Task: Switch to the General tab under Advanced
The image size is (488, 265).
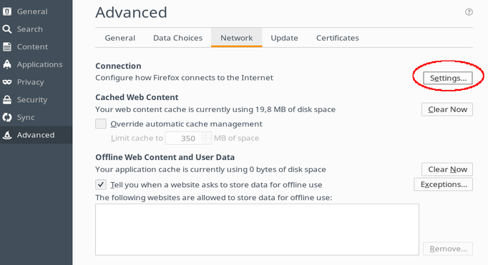Action: pyautogui.click(x=119, y=38)
